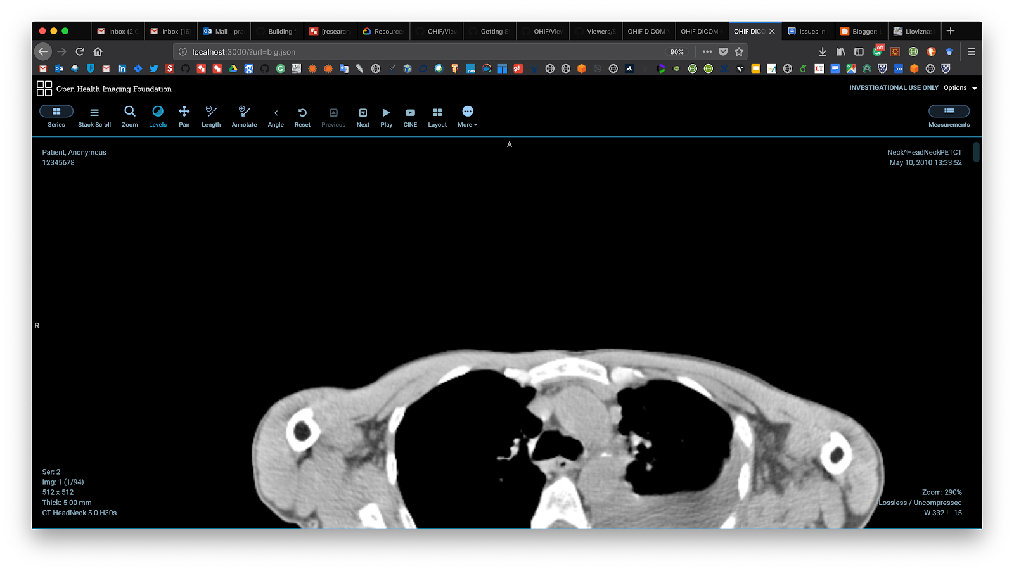Toggle Stack Scroll mode

(94, 117)
